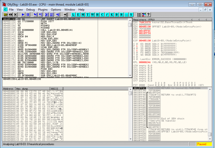Select the PUSHFD instruction row
This screenshot has width=215, height=148.
pos(65,25)
